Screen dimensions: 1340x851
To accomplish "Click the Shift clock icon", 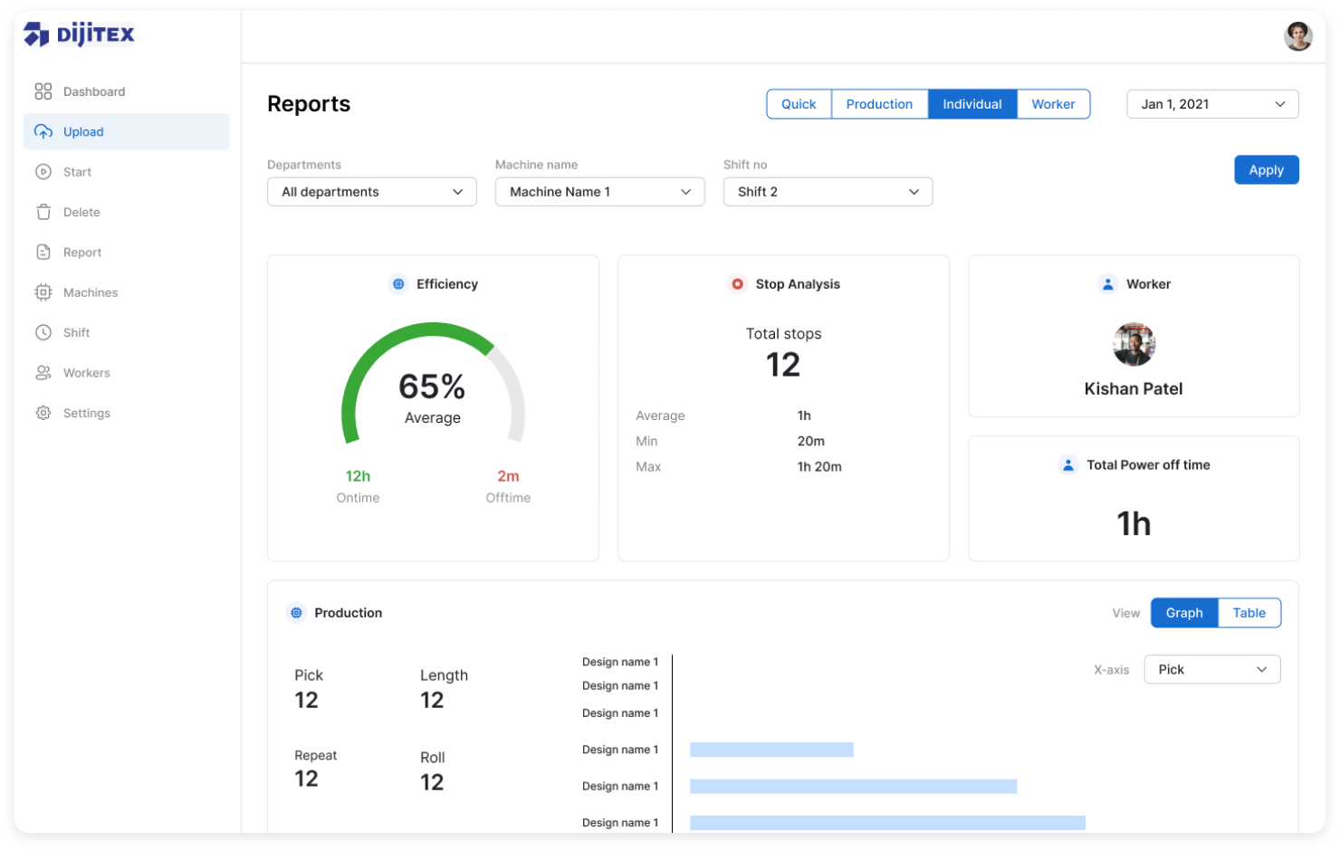I will pos(43,332).
